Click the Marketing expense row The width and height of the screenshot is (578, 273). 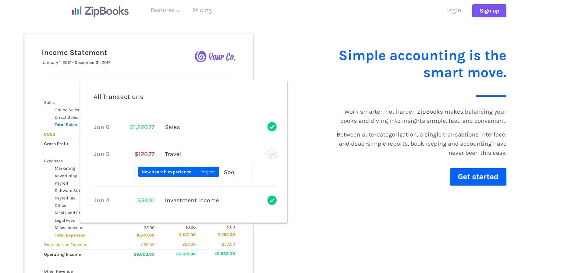[x=65, y=168]
